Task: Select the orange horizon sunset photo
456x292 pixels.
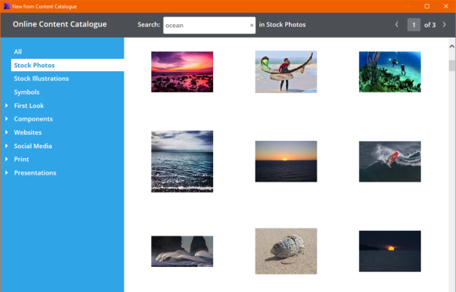Action: tap(286, 161)
